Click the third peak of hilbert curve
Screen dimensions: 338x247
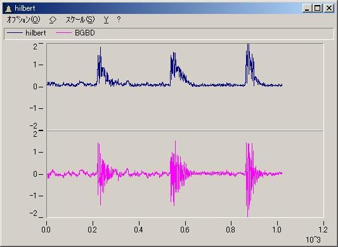coord(248,45)
